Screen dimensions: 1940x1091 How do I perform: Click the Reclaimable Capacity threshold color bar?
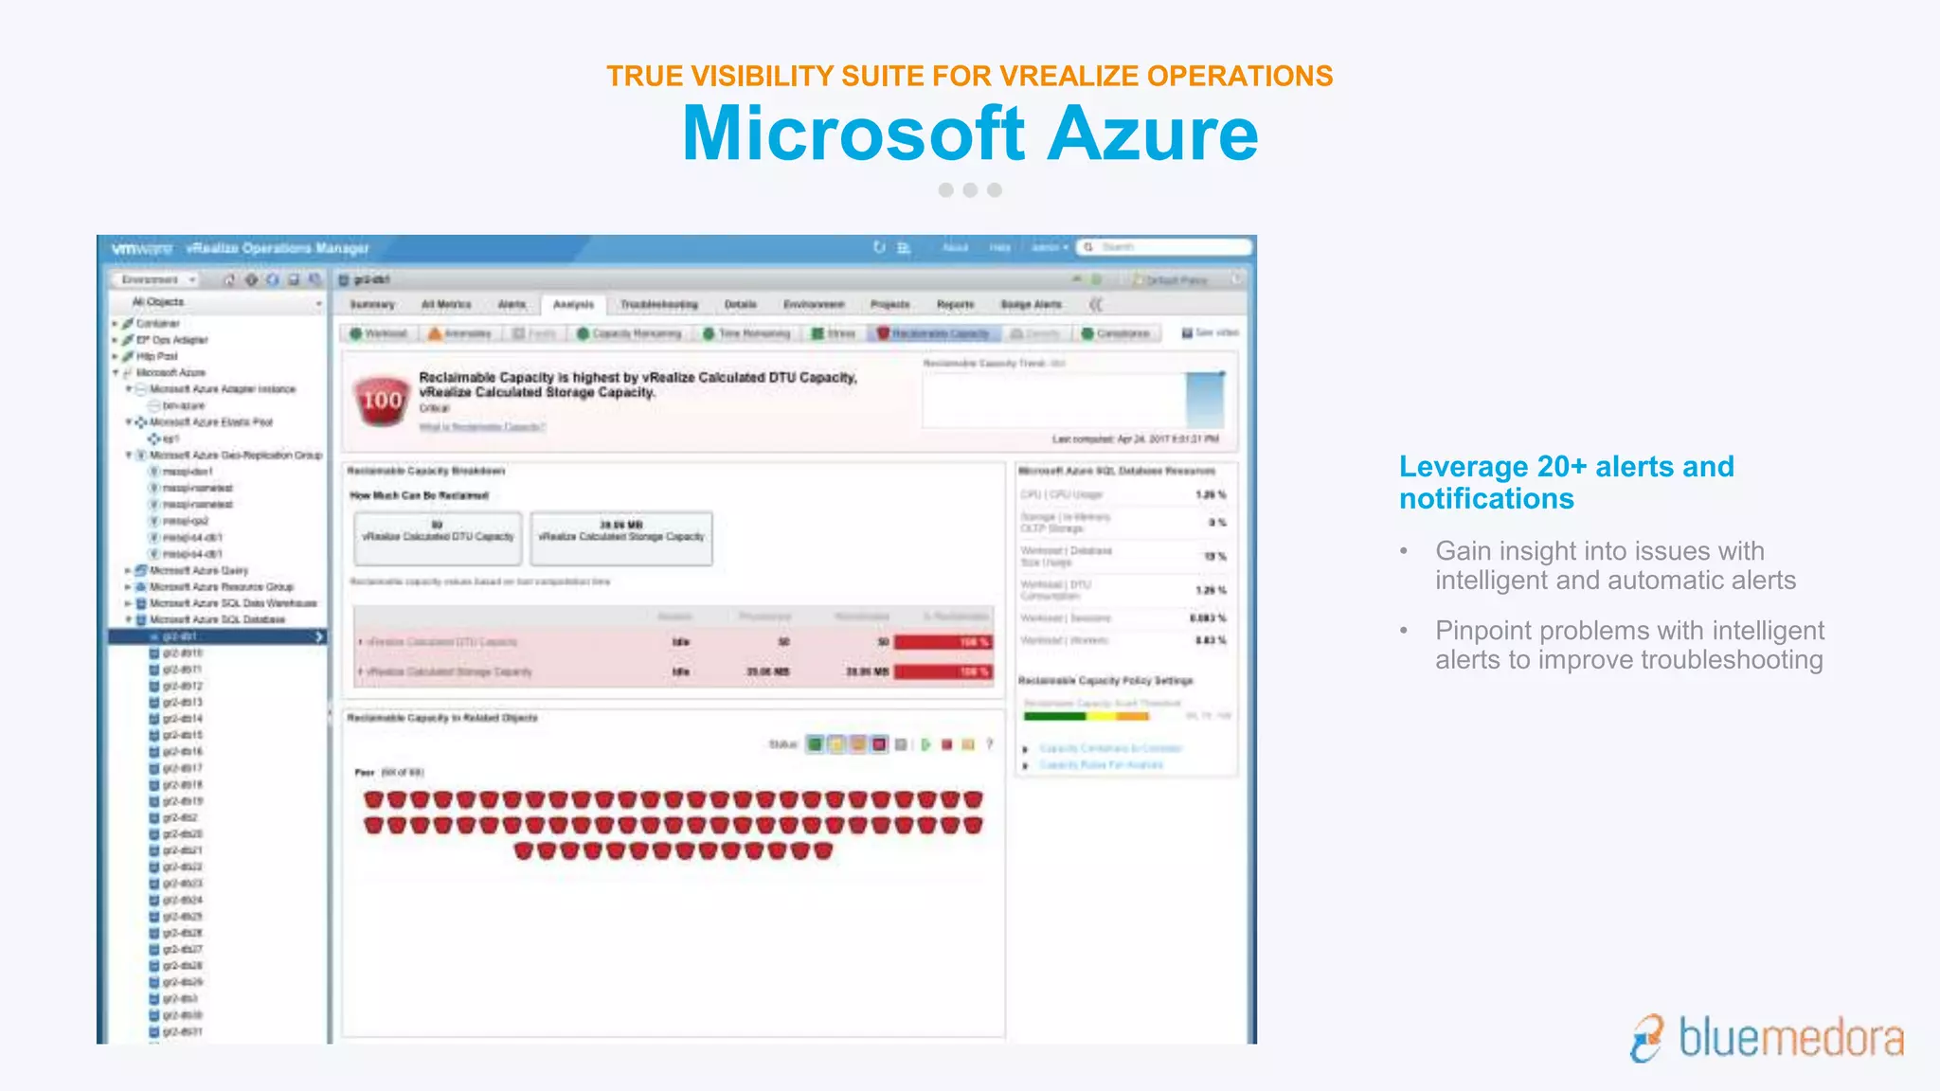(1087, 716)
